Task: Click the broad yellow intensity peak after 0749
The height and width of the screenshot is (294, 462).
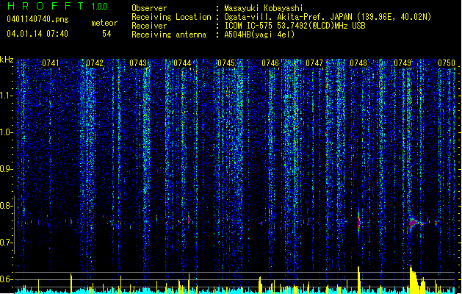Action: [416, 279]
